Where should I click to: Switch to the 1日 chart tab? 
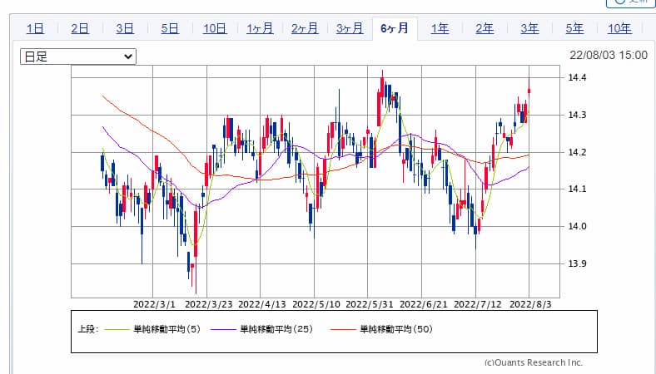coord(35,28)
